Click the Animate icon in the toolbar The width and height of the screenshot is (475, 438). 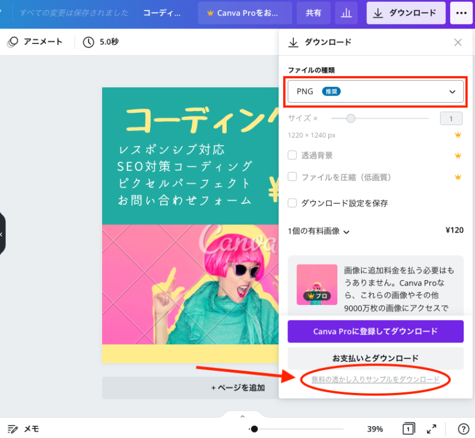pyautogui.click(x=12, y=42)
